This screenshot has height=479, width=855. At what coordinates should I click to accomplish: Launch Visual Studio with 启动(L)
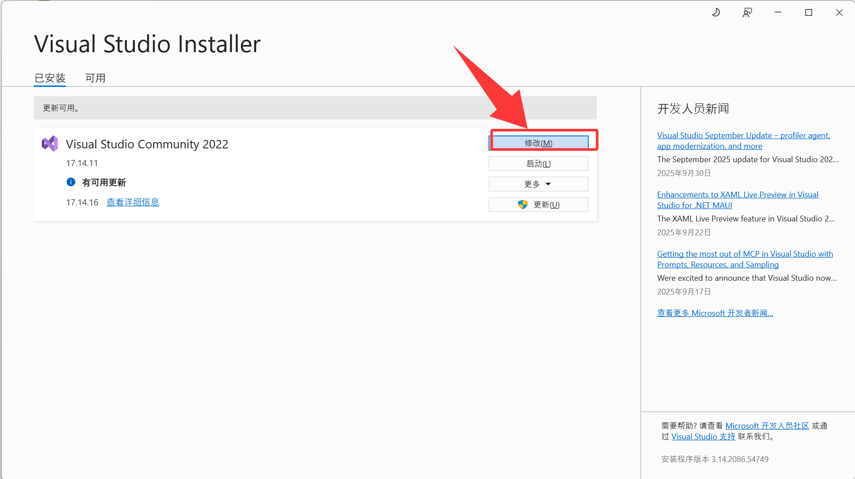coord(538,164)
